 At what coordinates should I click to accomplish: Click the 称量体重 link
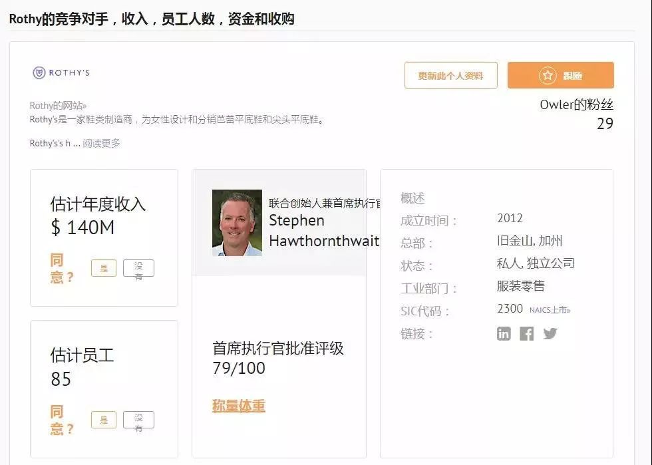point(239,406)
